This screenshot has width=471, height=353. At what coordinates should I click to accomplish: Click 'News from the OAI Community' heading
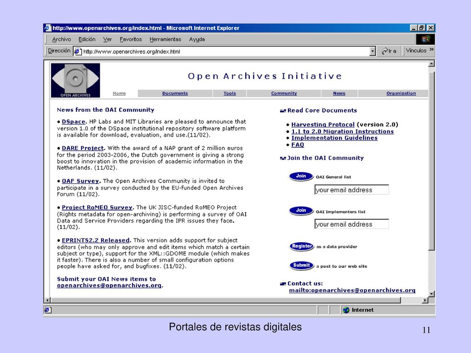pyautogui.click(x=105, y=110)
